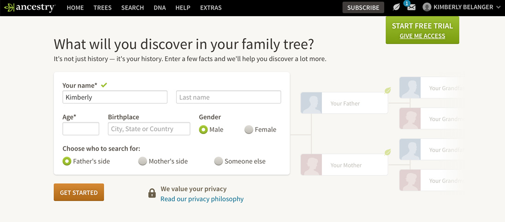Click the SUBSCRIBE button in the header
505x222 pixels.
pos(363,7)
